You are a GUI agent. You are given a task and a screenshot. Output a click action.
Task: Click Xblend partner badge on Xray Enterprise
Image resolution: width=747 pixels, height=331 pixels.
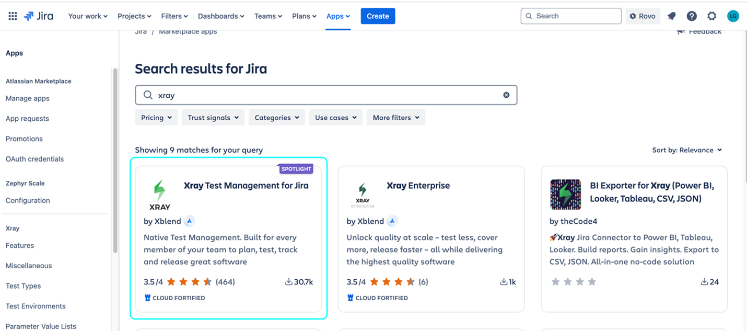392,221
